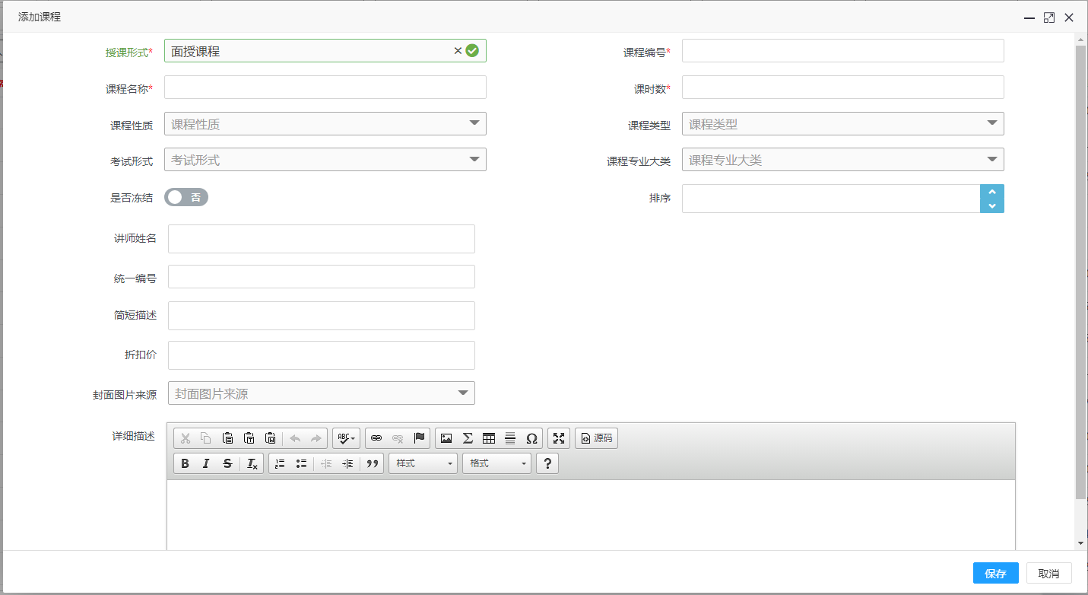This screenshot has width=1088, height=595.
Task: Open the special character (Omega) picker
Action: click(x=531, y=438)
